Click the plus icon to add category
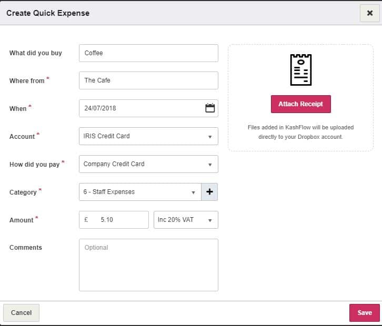This screenshot has height=326, width=382. click(209, 192)
